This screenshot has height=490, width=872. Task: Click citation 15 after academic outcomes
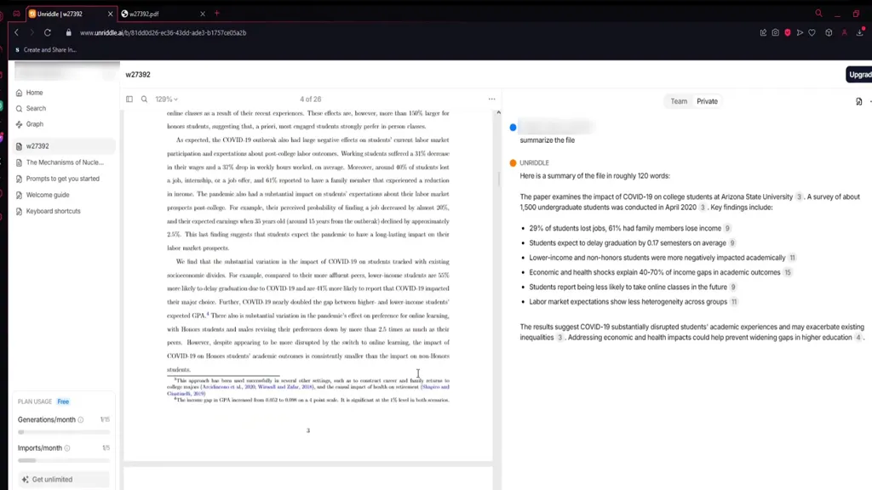788,272
